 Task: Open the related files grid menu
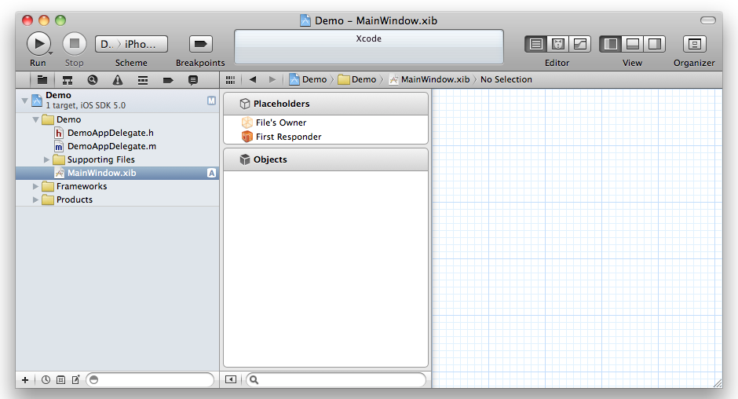coord(230,79)
